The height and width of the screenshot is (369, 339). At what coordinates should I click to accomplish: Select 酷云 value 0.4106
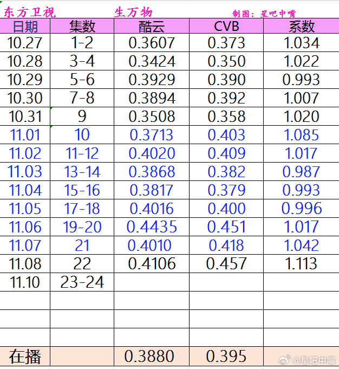pos(152,263)
